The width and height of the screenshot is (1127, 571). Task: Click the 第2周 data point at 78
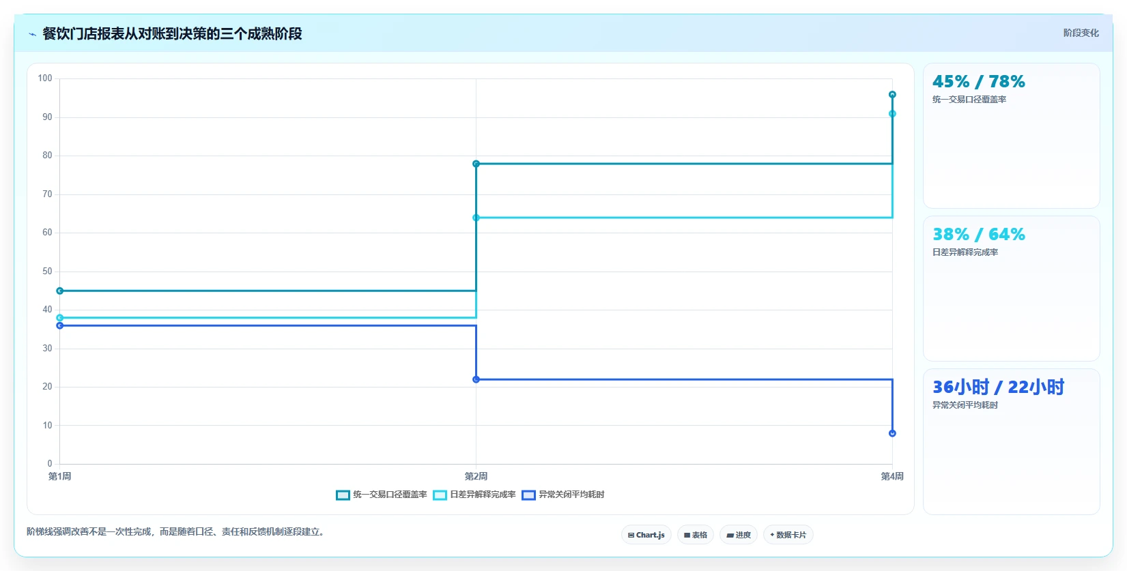[476, 164]
